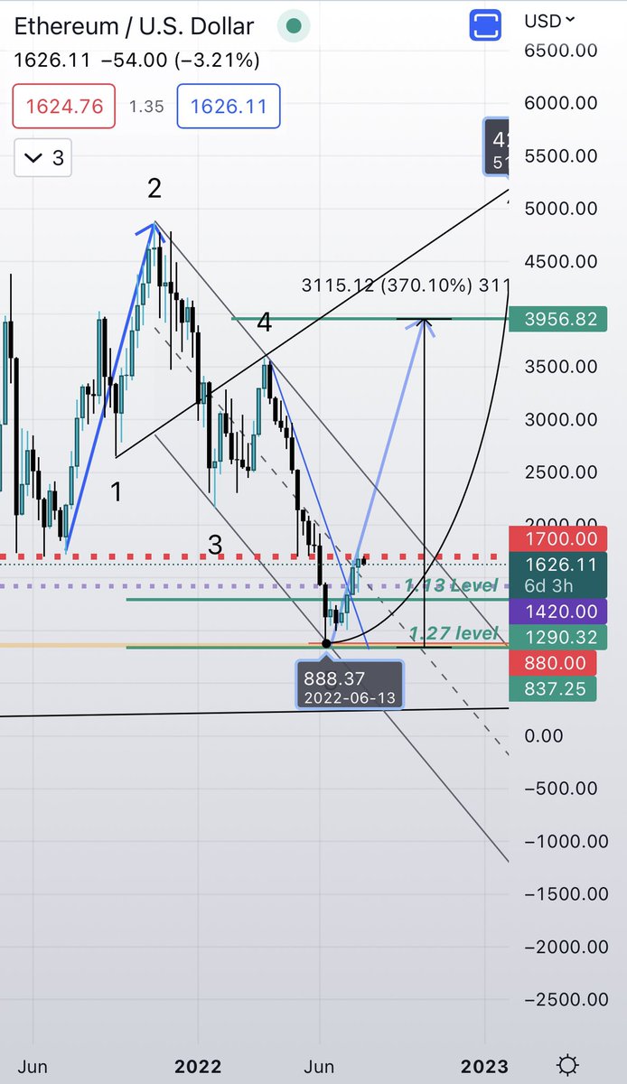Click the wave label 2 on chart

pyautogui.click(x=154, y=189)
